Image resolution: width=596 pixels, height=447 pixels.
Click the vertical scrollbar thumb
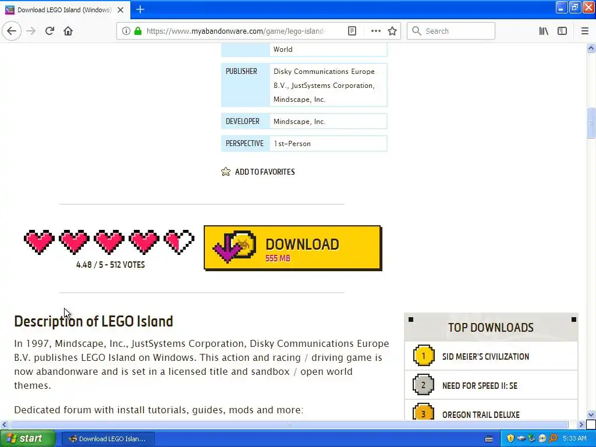(x=591, y=123)
